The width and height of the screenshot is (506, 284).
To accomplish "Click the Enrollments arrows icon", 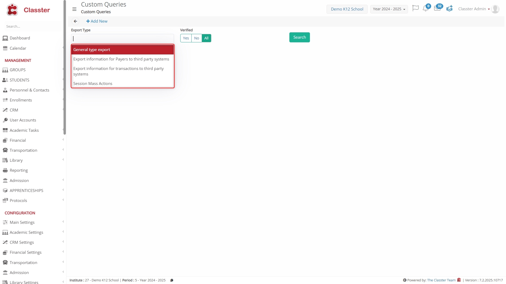I will (x=5, y=100).
